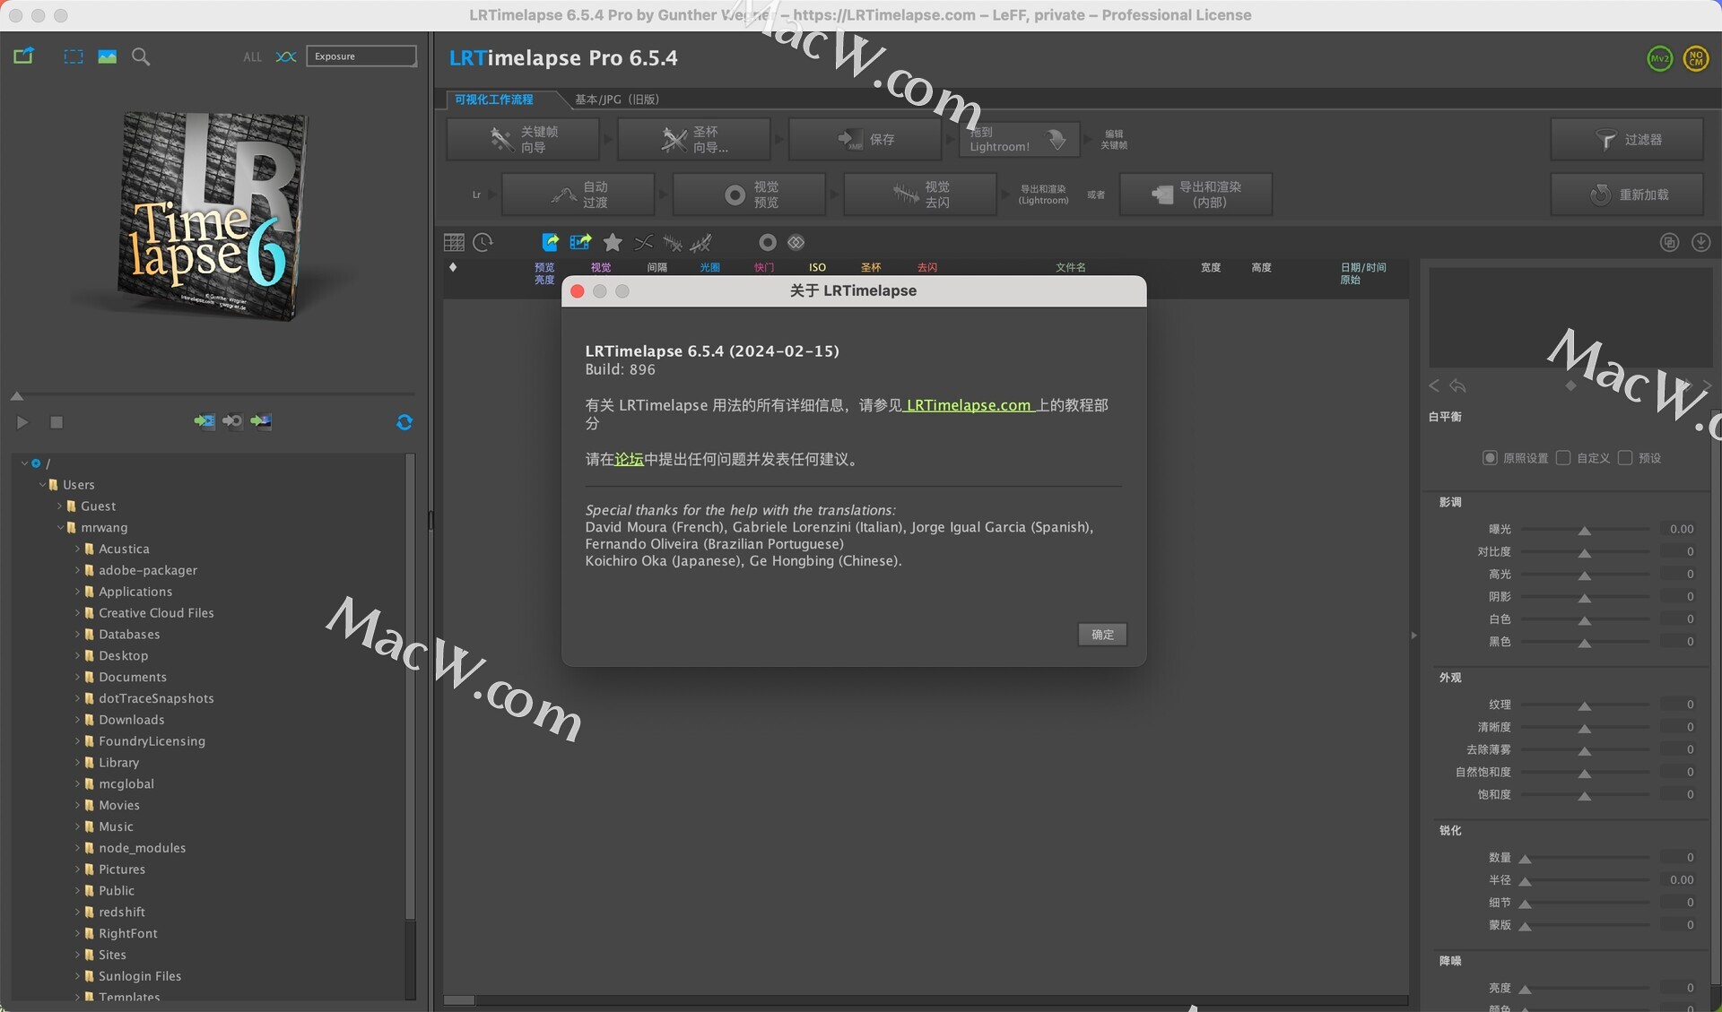Click the clock icon above the table

tap(483, 242)
